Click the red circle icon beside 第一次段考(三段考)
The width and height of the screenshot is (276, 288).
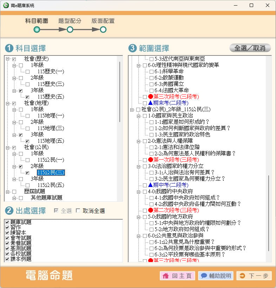click(x=150, y=160)
